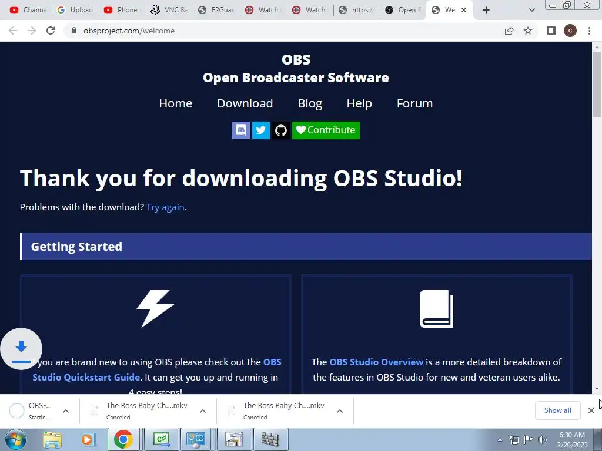The image size is (602, 451).
Task: Open the Twitter icon link
Action: [260, 130]
